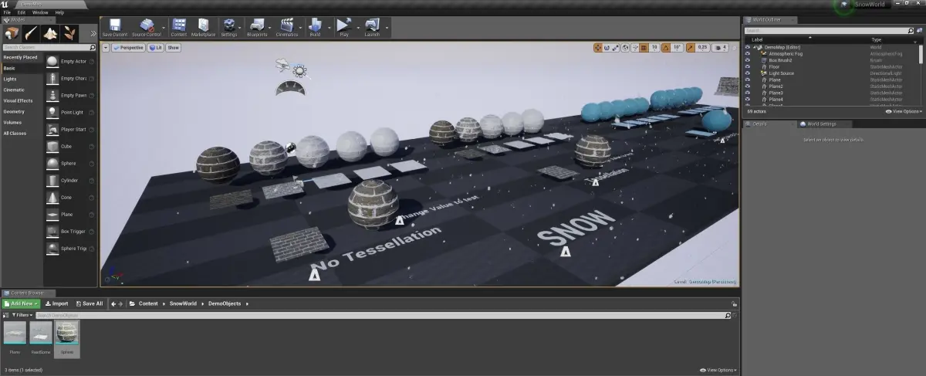Select the Paint mode brush icon
926x376 pixels.
click(31, 33)
